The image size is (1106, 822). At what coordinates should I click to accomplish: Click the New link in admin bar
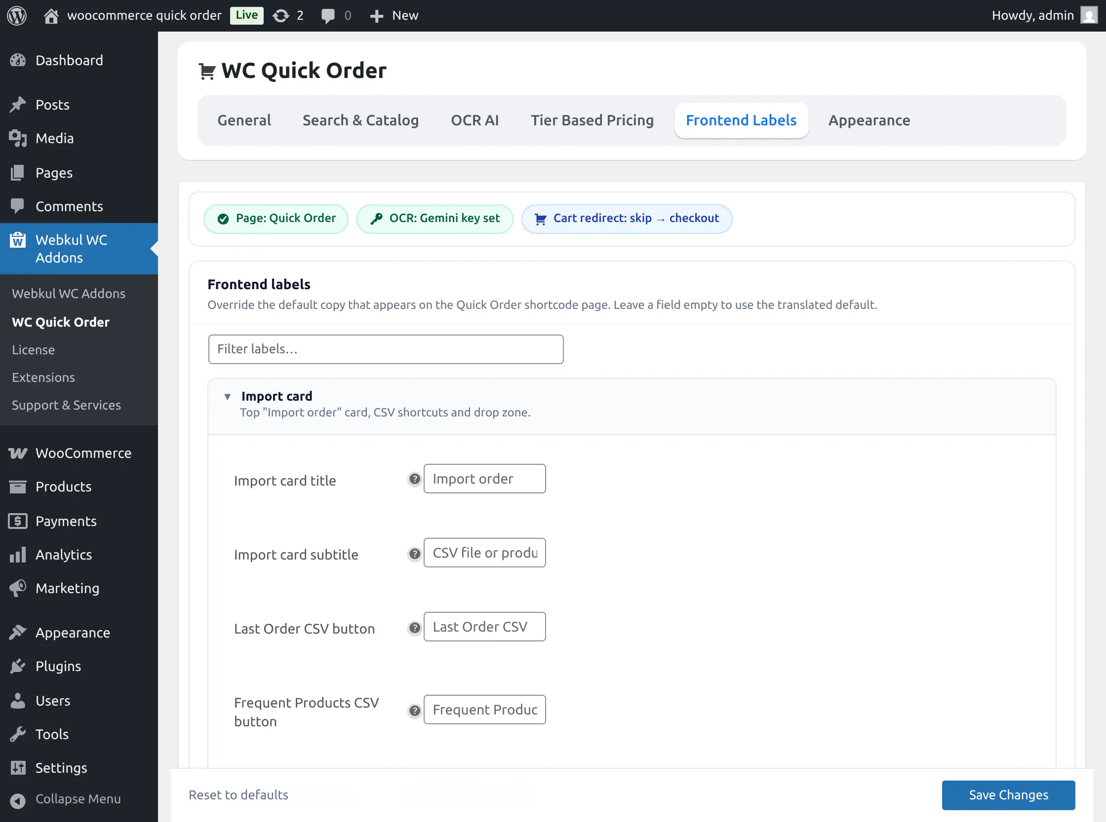405,15
